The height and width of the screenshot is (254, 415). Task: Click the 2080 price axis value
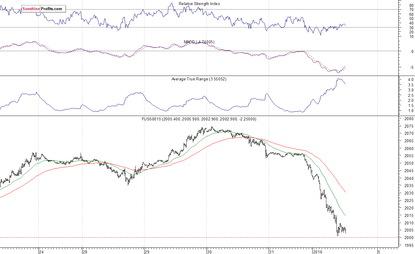point(409,119)
